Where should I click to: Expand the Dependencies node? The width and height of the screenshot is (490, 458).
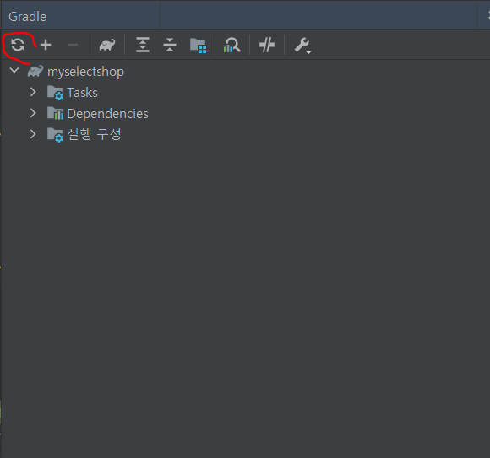pyautogui.click(x=33, y=113)
